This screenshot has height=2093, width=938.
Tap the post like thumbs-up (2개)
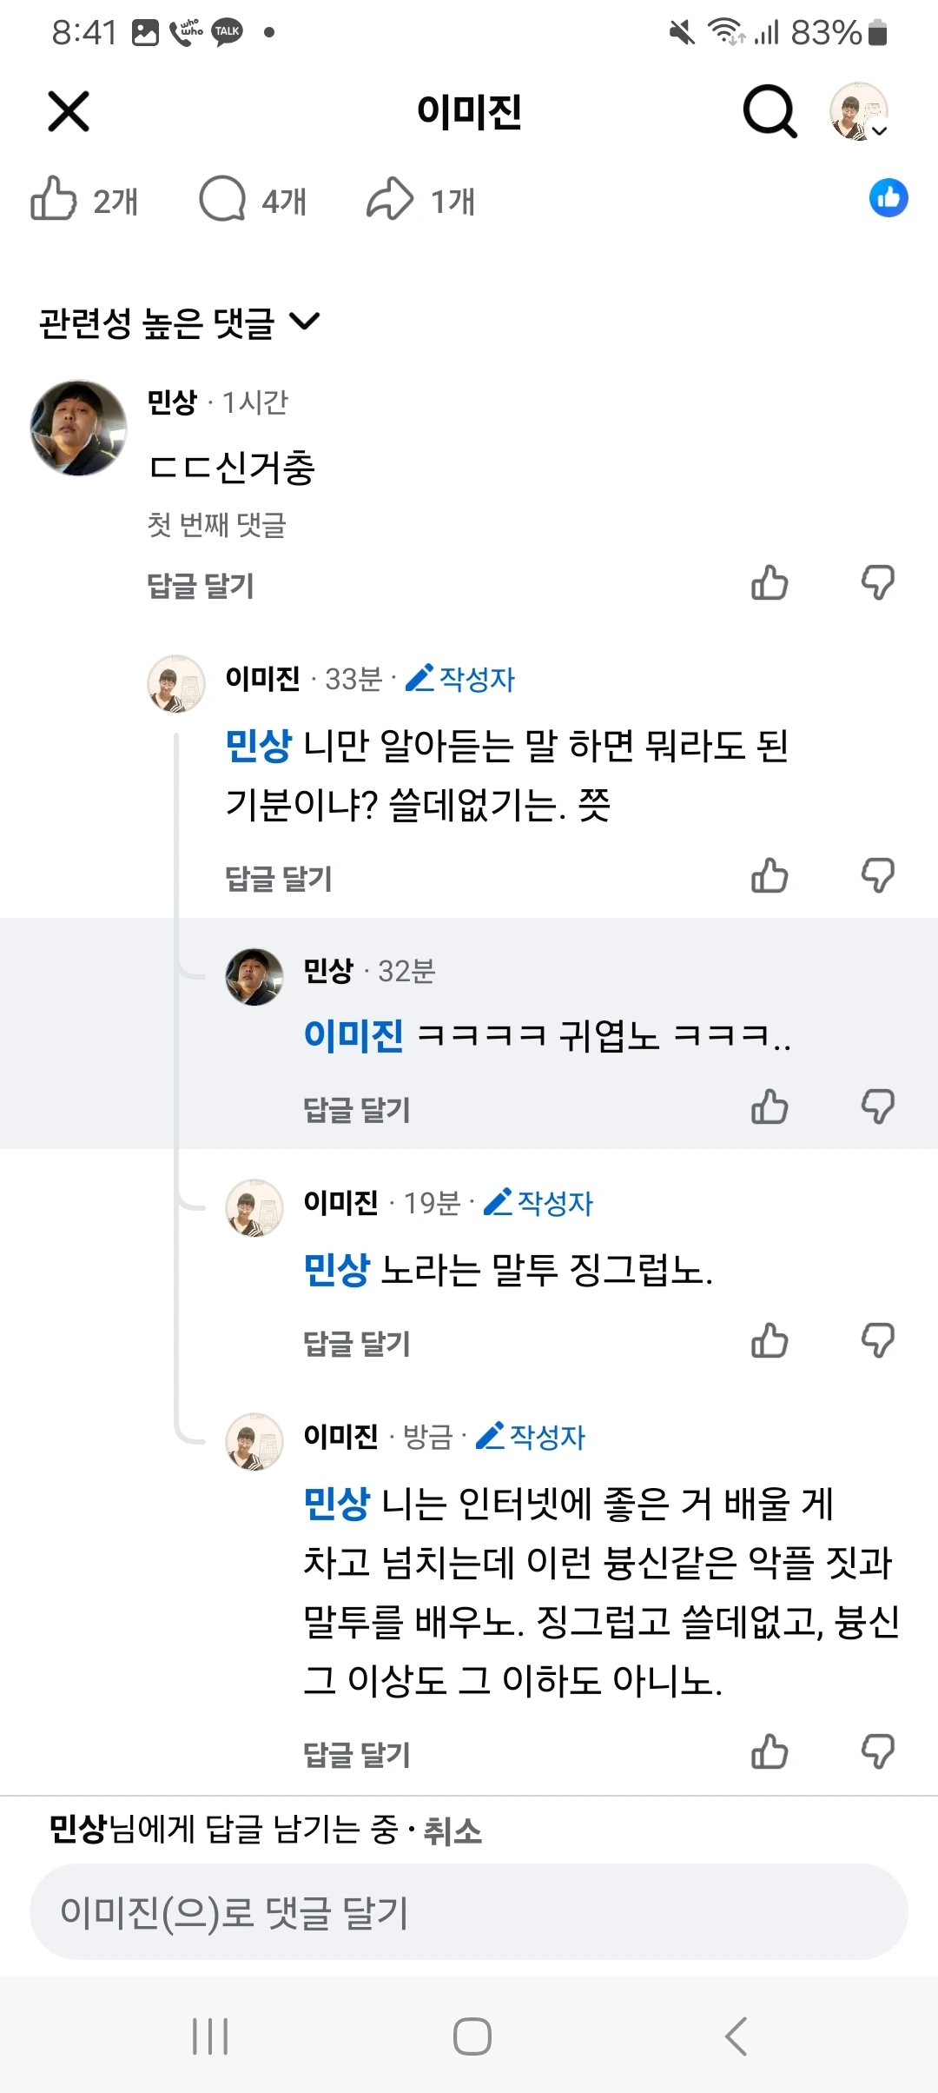click(x=54, y=199)
